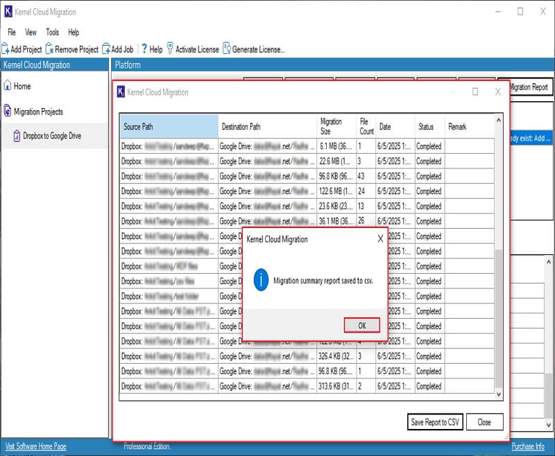Click Completed status in the 313.6 KB row
The image size is (555, 456).
pos(429,387)
